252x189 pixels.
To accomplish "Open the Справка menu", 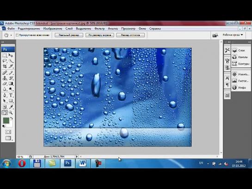I will point(155,29).
